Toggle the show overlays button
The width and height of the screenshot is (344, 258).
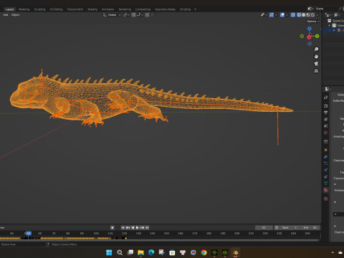click(282, 15)
